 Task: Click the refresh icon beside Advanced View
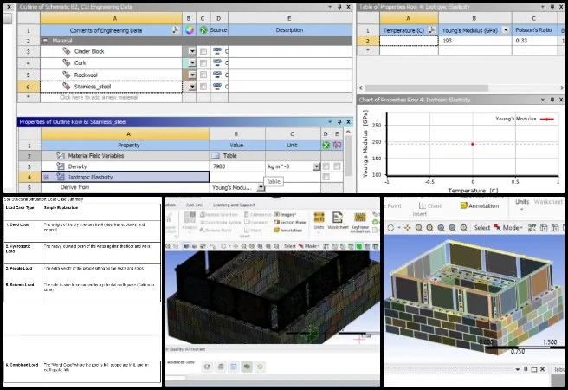(x=207, y=367)
